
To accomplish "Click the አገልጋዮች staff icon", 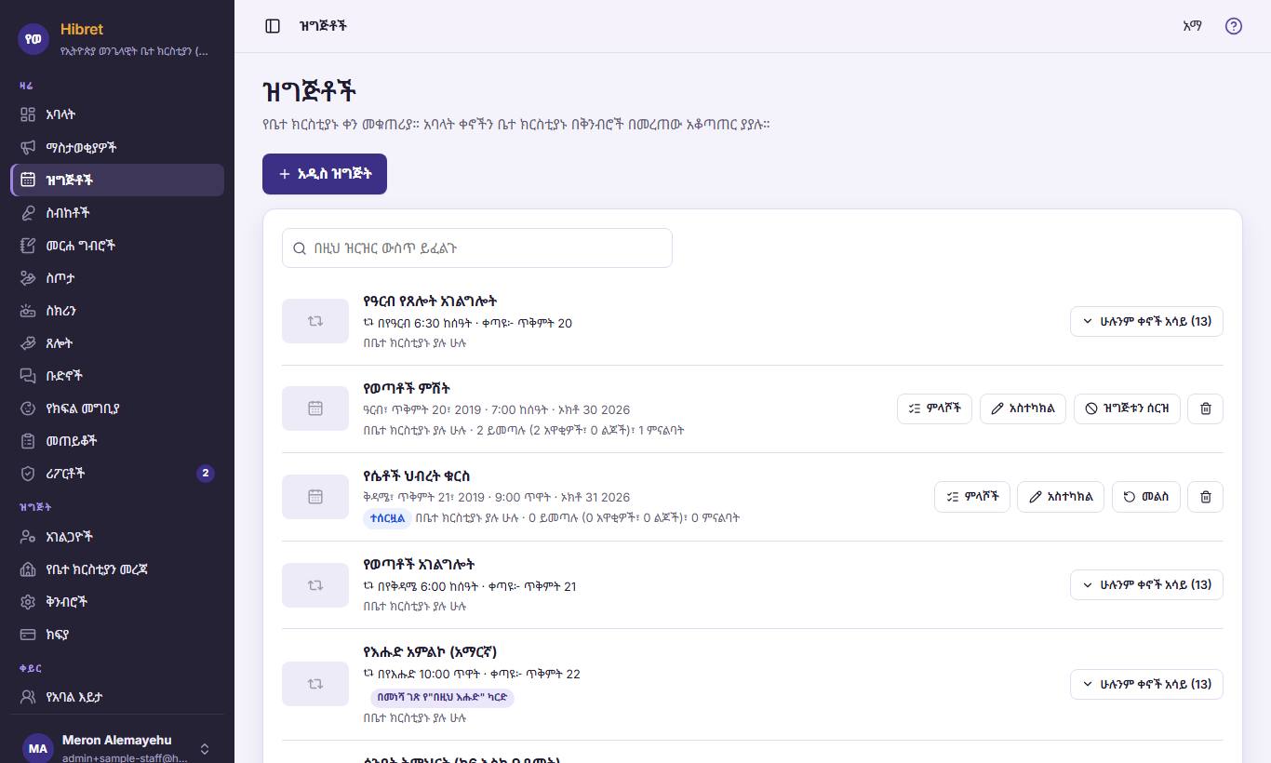I will pos(28,537).
